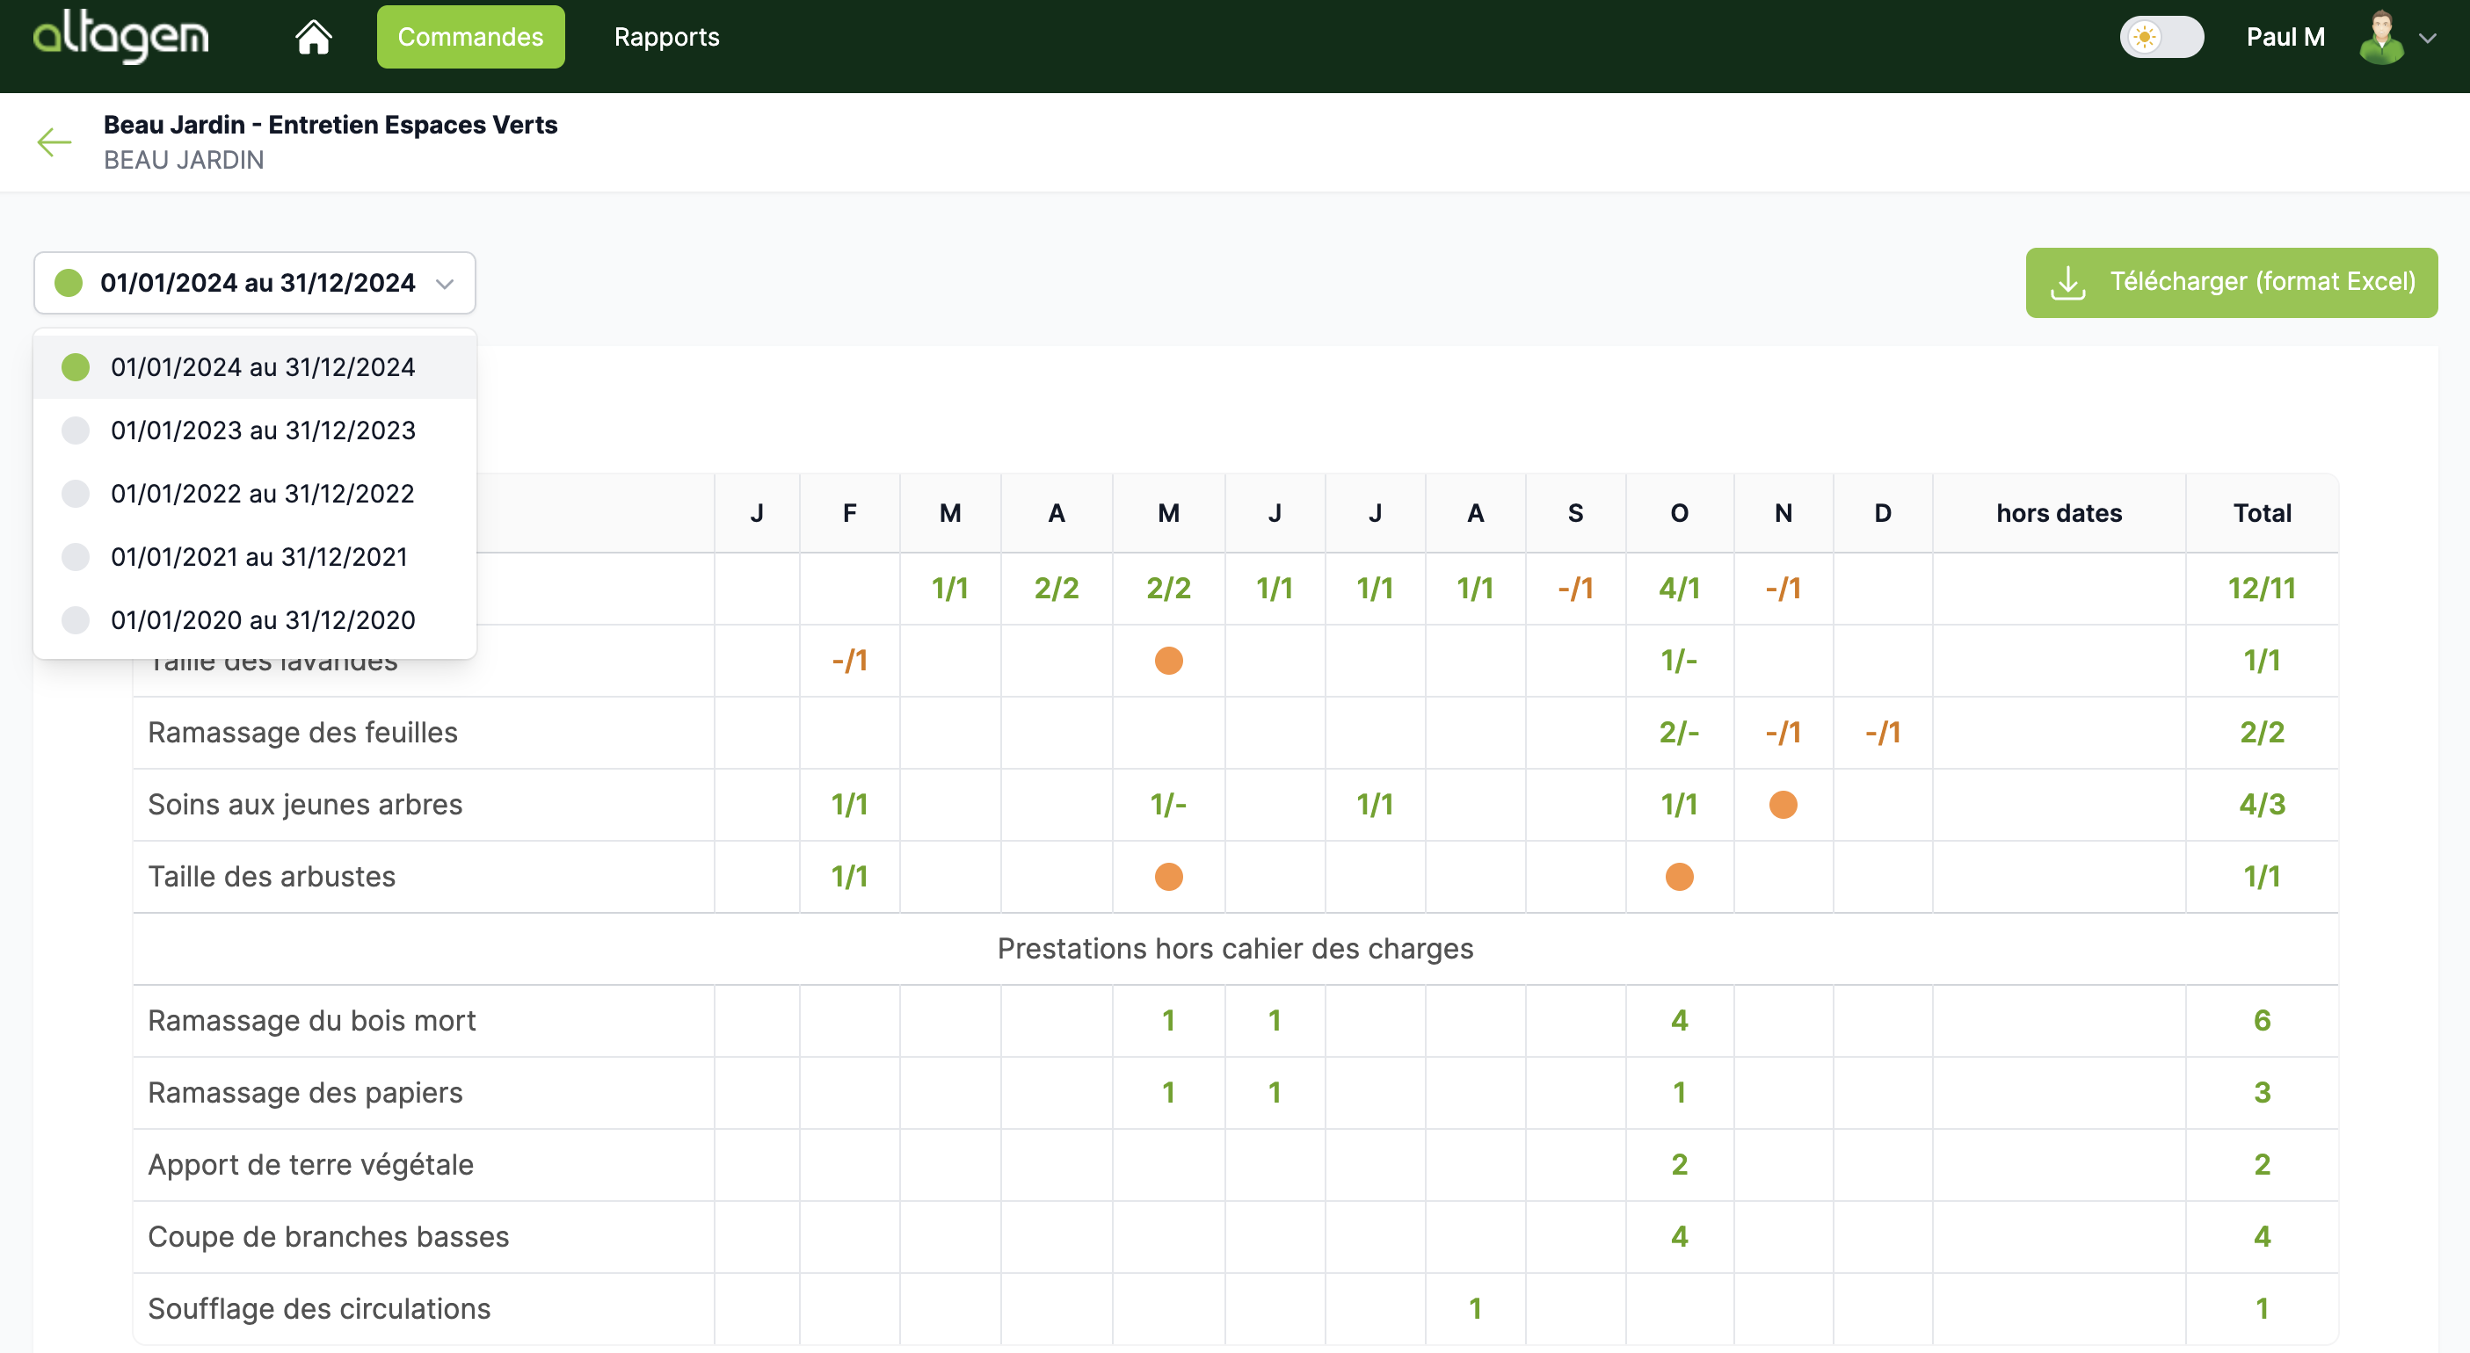Click the home icon in navbar
The width and height of the screenshot is (2470, 1353).
click(x=313, y=38)
